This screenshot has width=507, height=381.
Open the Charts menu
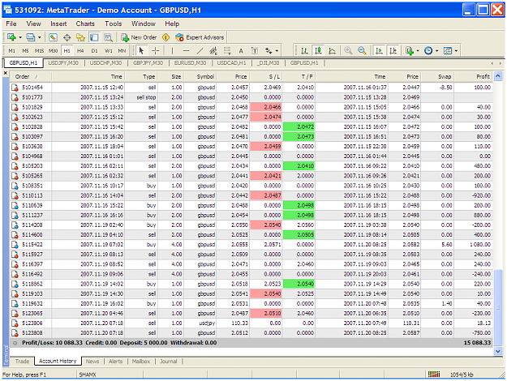[x=85, y=24]
